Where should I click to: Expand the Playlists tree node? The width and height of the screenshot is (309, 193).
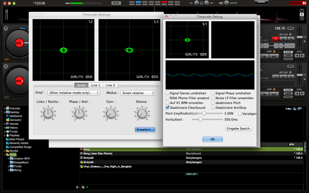(x=4, y=135)
